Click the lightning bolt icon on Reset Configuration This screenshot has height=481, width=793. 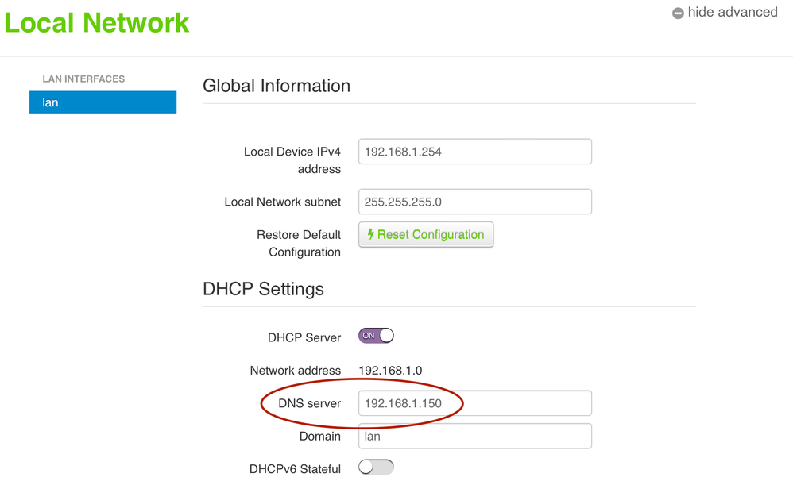coord(370,235)
